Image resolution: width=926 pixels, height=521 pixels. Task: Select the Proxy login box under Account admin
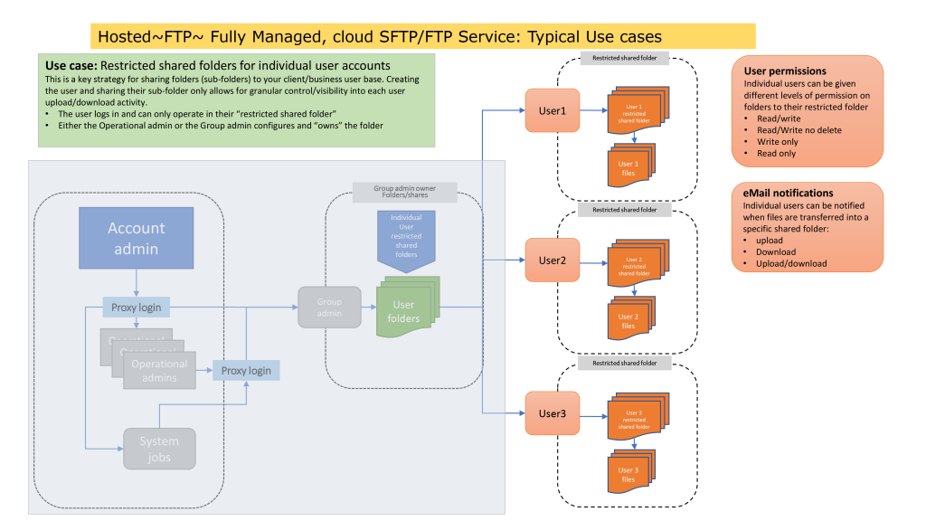click(x=137, y=308)
